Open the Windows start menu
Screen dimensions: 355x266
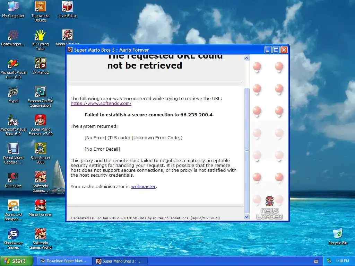click(17, 261)
